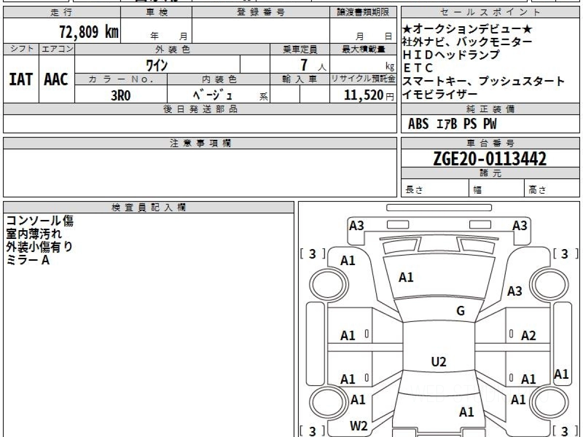Select the air conditioner value AAC

tap(56, 80)
